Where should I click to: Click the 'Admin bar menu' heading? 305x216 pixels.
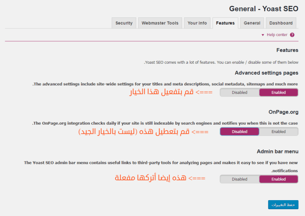click(278, 152)
